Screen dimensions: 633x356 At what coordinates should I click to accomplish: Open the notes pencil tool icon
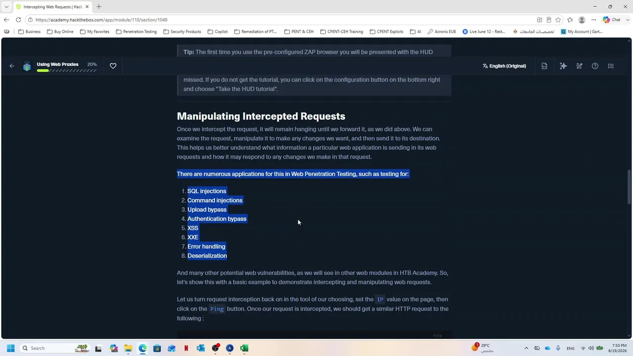tap(579, 66)
